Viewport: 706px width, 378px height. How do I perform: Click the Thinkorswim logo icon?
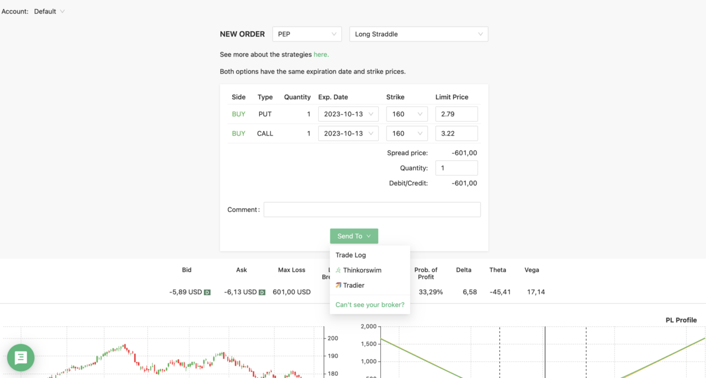pyautogui.click(x=338, y=270)
